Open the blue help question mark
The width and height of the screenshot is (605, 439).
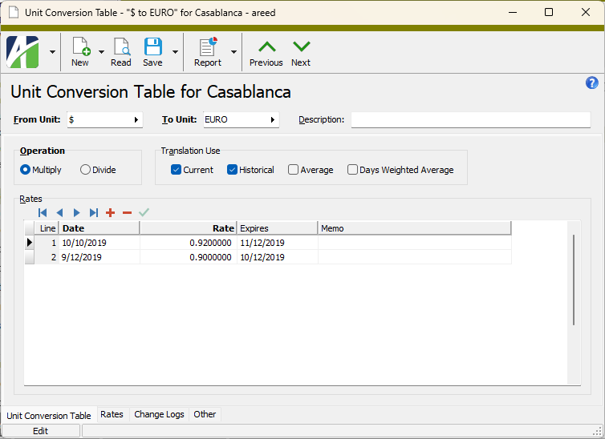click(x=592, y=83)
